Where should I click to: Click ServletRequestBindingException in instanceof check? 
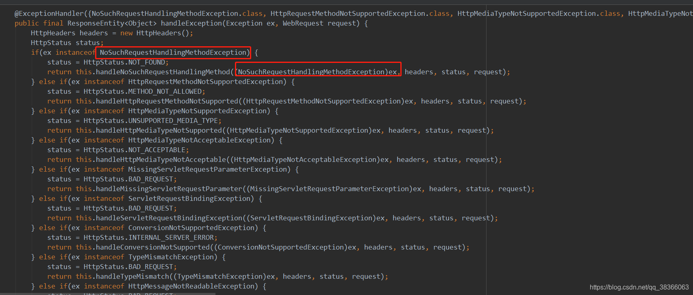click(189, 199)
